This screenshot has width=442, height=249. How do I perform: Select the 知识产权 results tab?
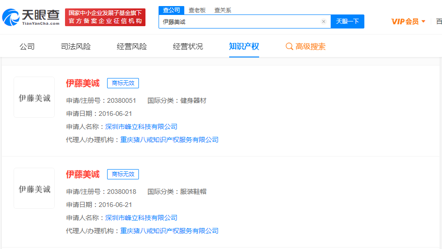(244, 46)
